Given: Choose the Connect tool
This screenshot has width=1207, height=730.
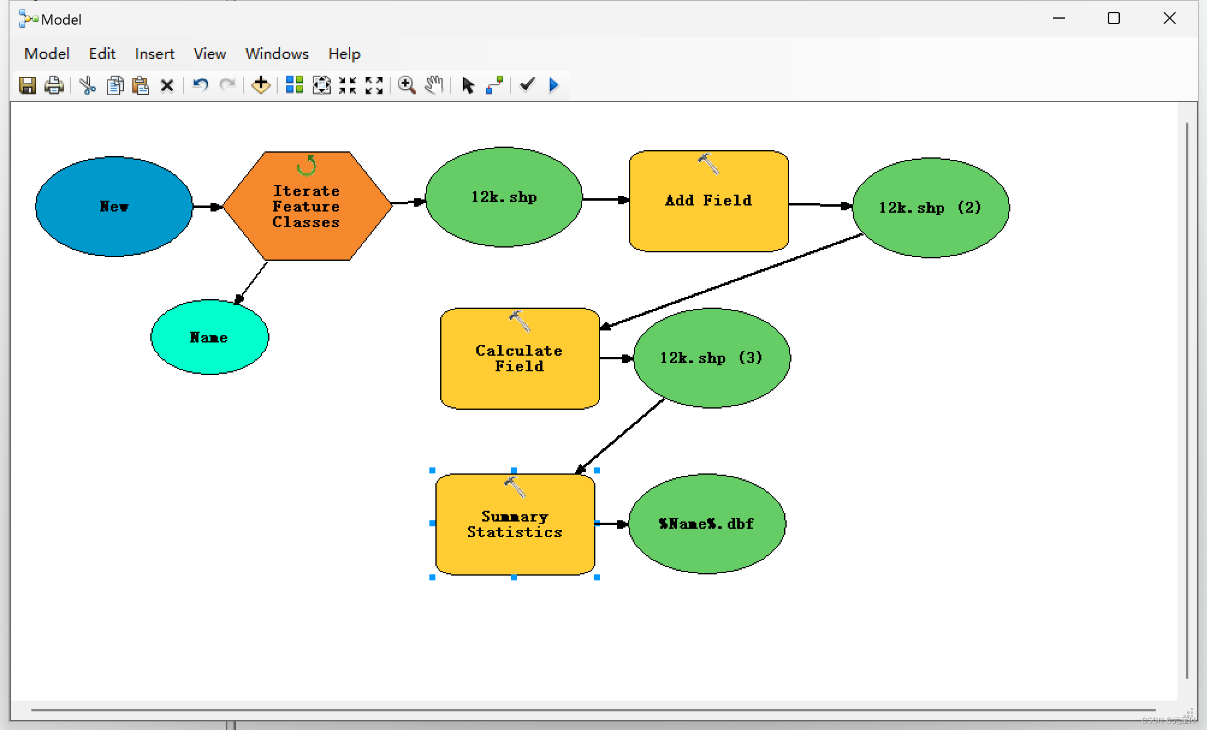Looking at the screenshot, I should (494, 85).
